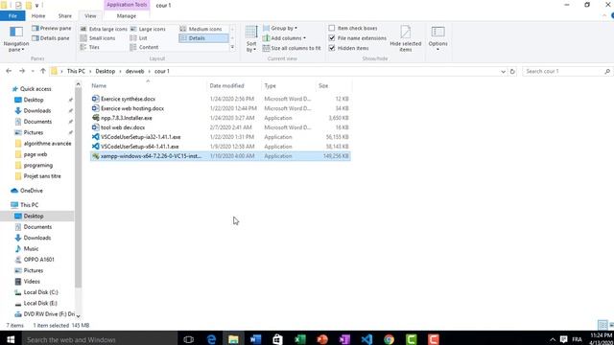Go up one folder level
Screen dimensions: 614x345
pyautogui.click(x=42, y=71)
